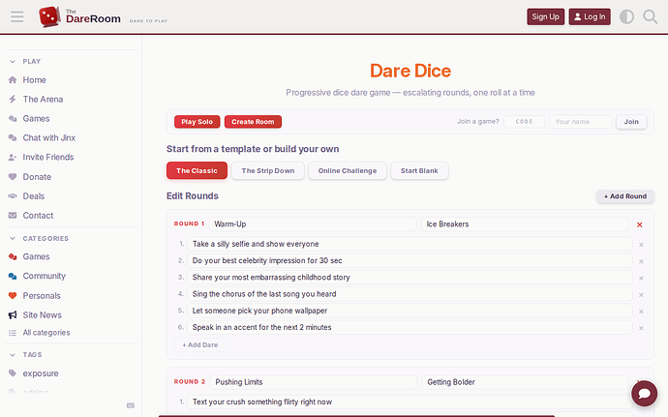668x417 pixels.
Task: Open All categories link
Action: coord(46,333)
